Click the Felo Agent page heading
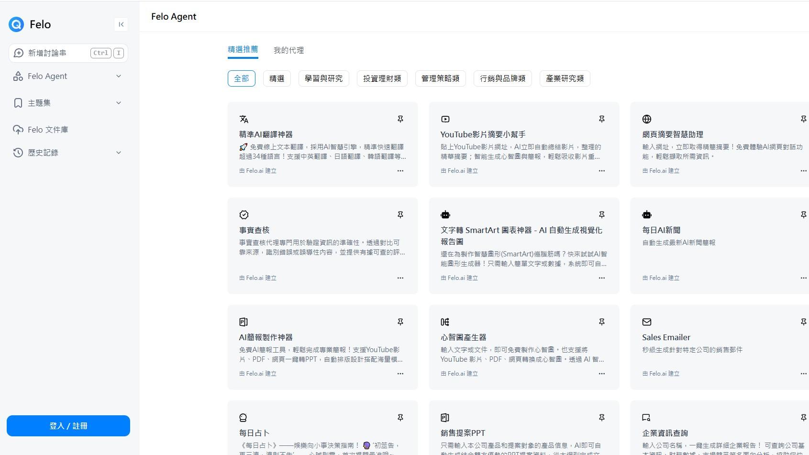The width and height of the screenshot is (809, 455). click(x=174, y=16)
